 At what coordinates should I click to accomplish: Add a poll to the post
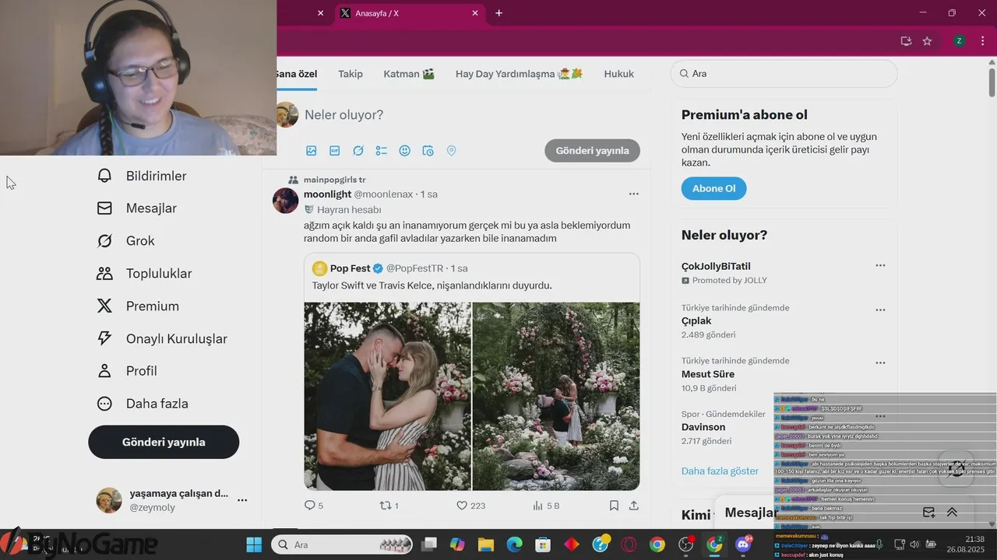point(382,151)
